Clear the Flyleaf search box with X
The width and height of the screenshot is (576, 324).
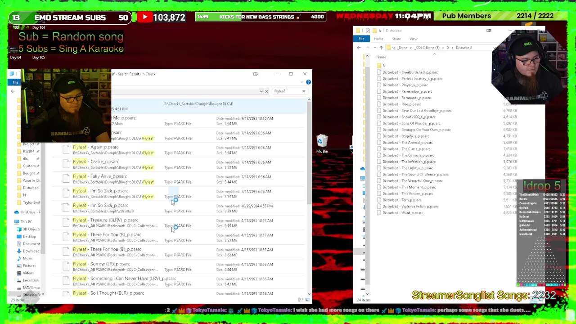303,91
